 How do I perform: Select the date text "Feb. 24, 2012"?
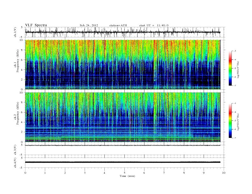tap(89, 25)
